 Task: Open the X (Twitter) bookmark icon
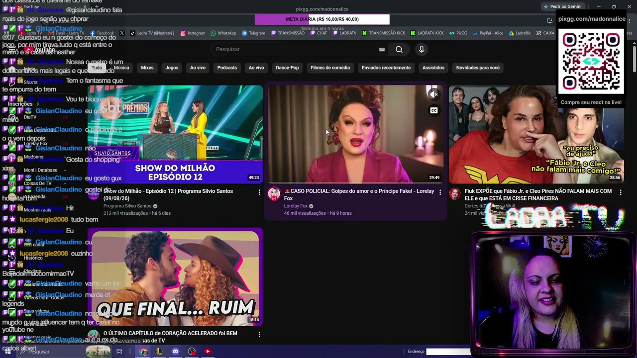point(122,33)
